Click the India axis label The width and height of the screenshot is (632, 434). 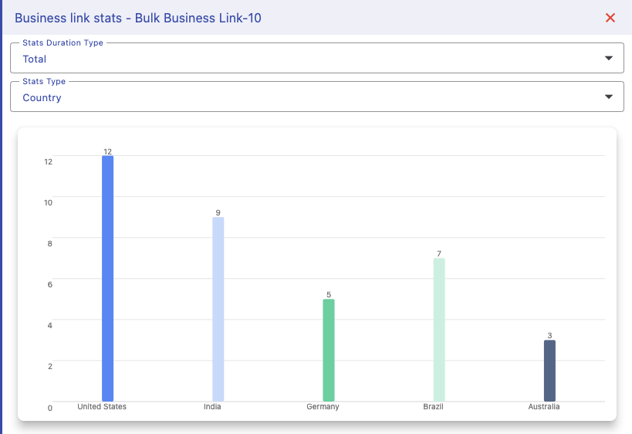(x=212, y=406)
